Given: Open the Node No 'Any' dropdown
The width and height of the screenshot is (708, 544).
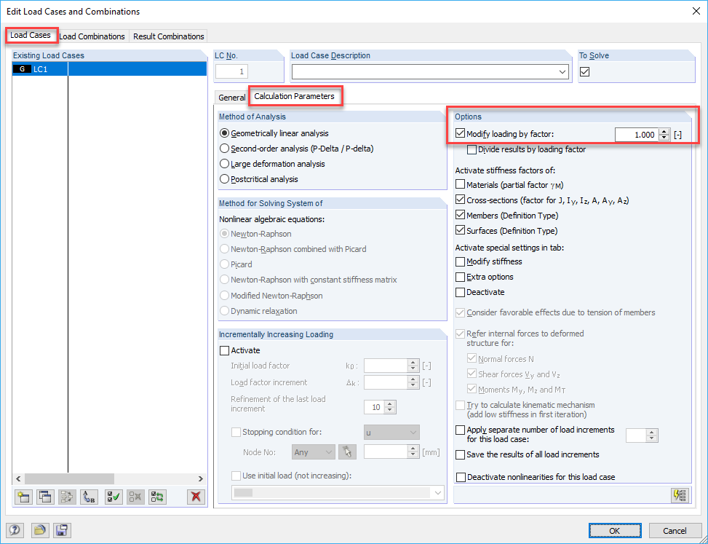Looking at the screenshot, I should 314,452.
